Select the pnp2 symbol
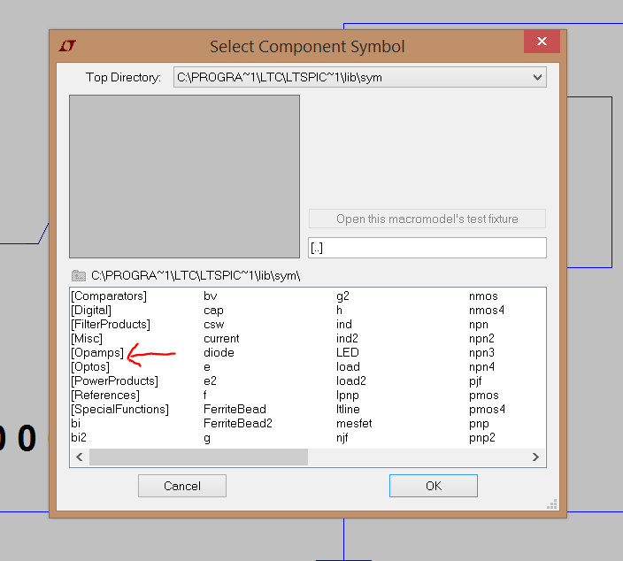This screenshot has height=561, width=623. [482, 438]
